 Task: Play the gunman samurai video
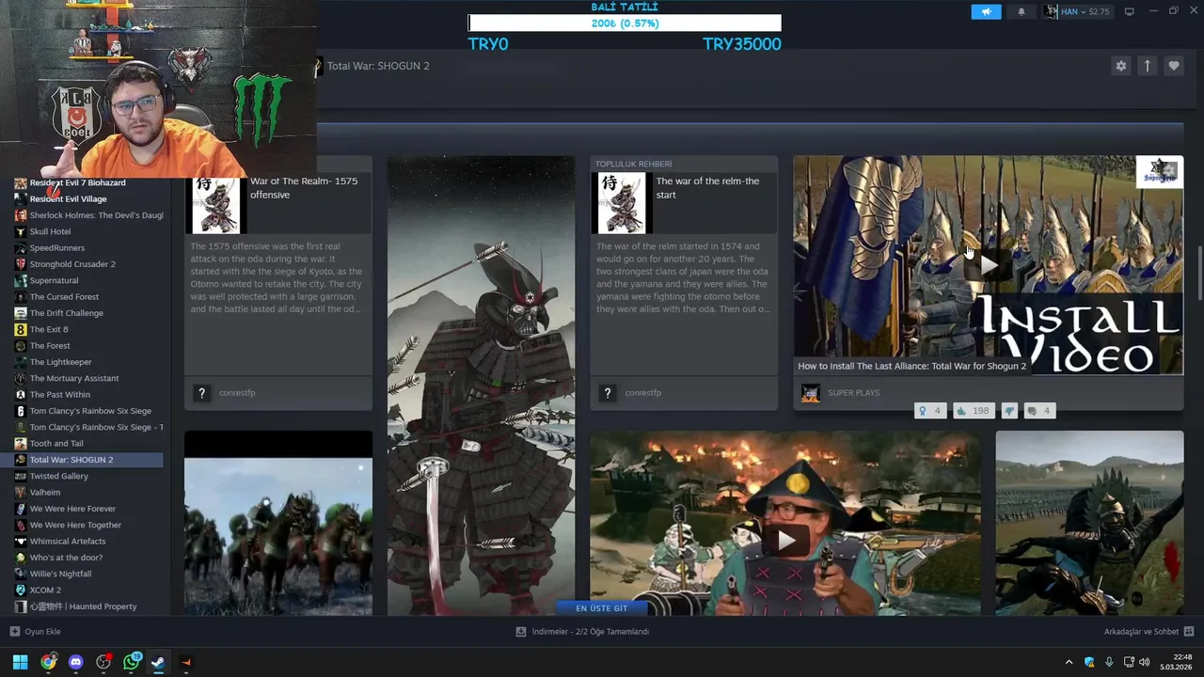pyautogui.click(x=785, y=540)
